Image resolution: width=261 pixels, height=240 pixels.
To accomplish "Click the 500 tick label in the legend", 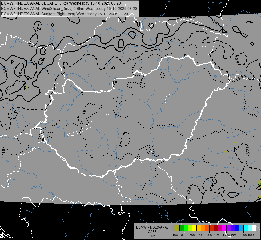I will pyautogui.click(x=192, y=235).
